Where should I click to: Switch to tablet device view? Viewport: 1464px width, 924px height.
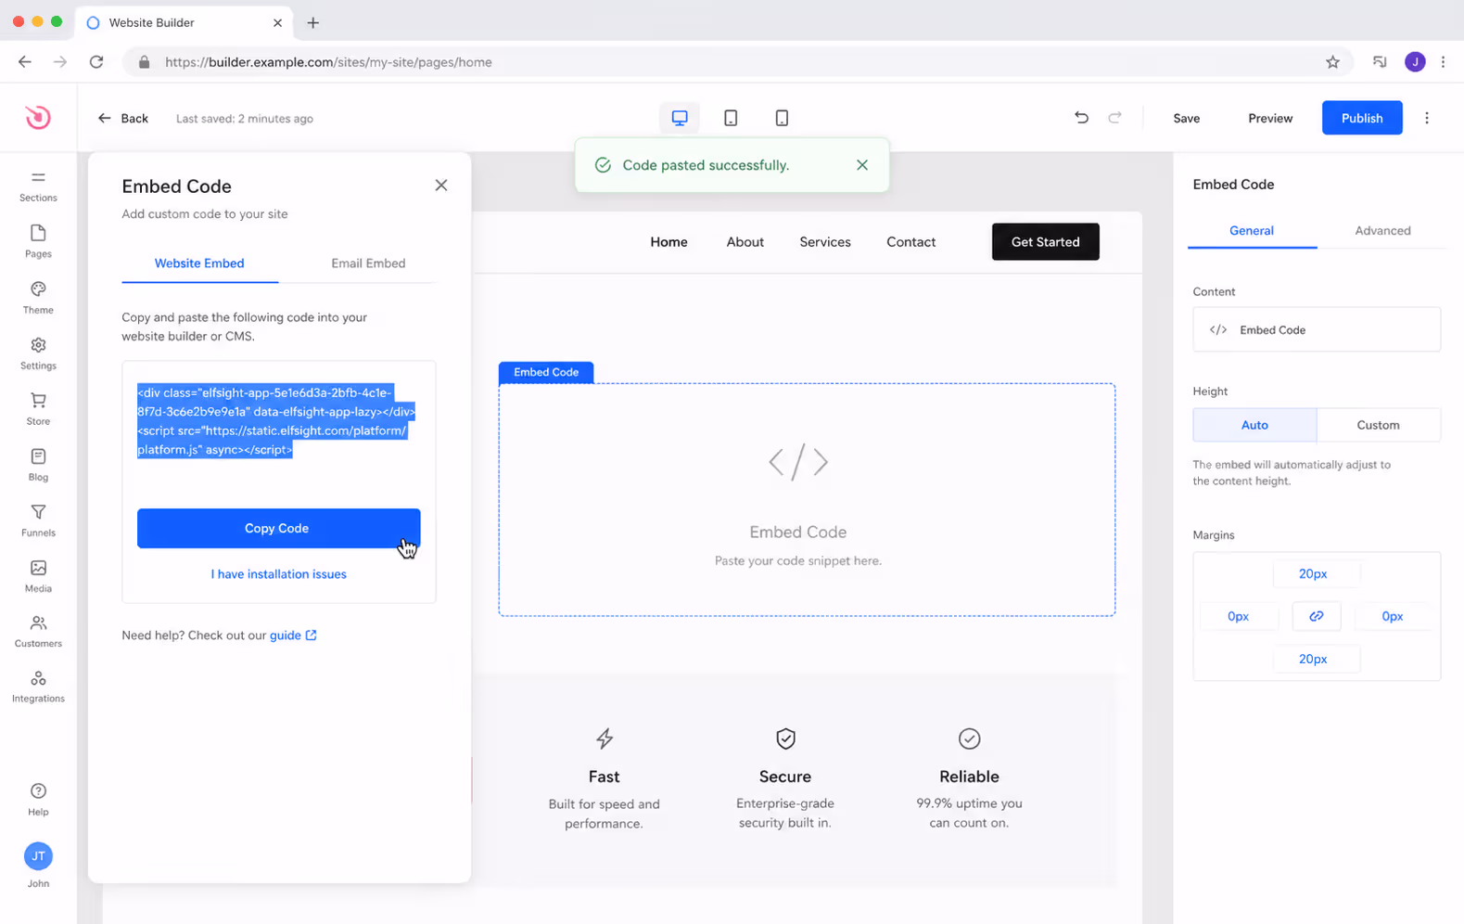(731, 118)
